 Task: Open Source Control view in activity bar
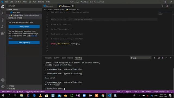(3, 20)
